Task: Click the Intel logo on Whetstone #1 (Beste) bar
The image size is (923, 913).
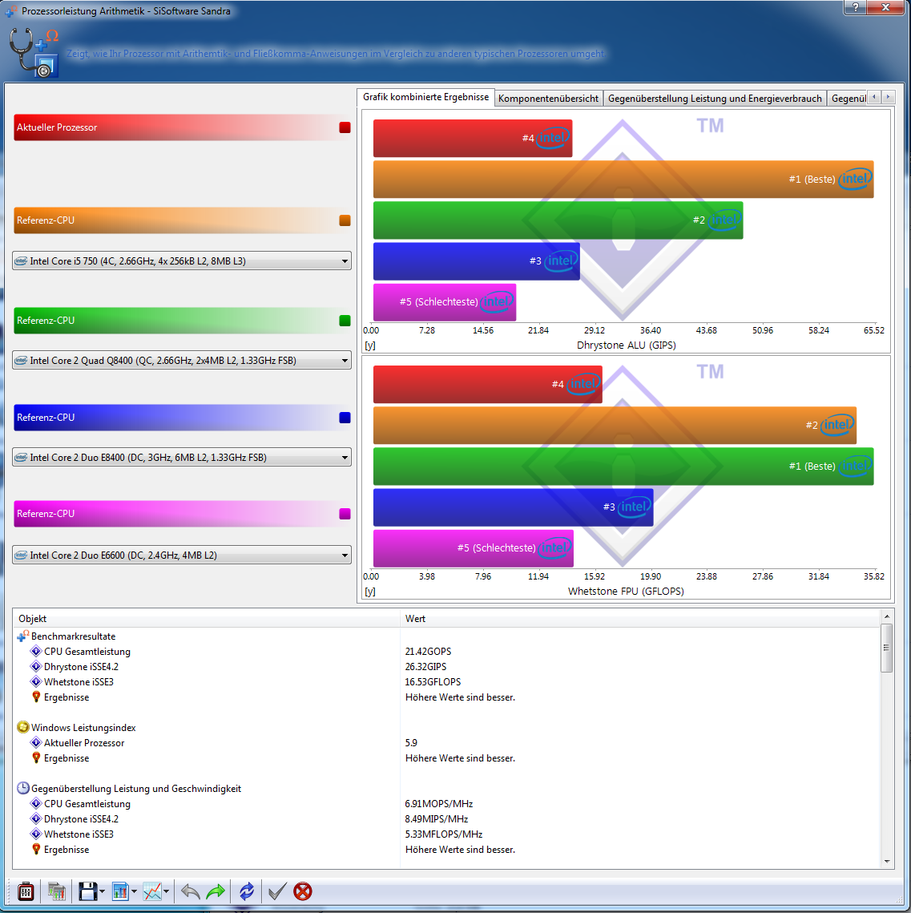Action: (855, 466)
